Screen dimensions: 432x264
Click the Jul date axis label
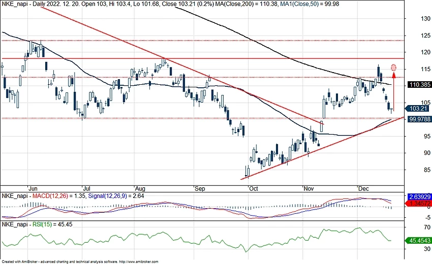pyautogui.click(x=86, y=189)
